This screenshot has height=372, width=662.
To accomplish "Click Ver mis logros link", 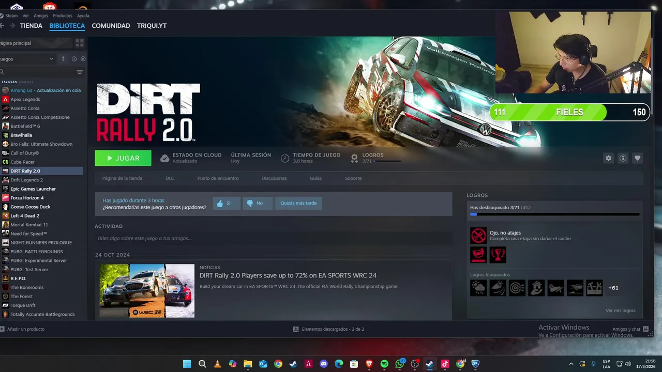I will pyautogui.click(x=621, y=311).
